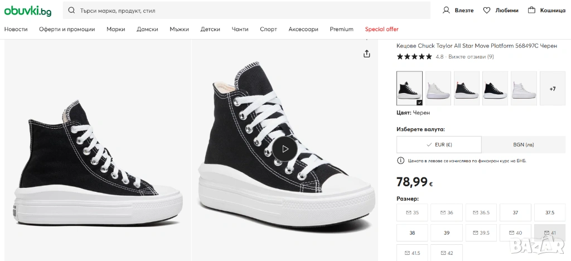Open the shopping cart icon
Viewport: 571px width, 261px height.
[x=531, y=10]
